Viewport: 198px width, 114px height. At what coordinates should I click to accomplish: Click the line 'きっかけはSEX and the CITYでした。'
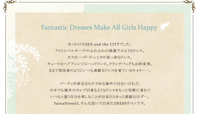(100, 44)
